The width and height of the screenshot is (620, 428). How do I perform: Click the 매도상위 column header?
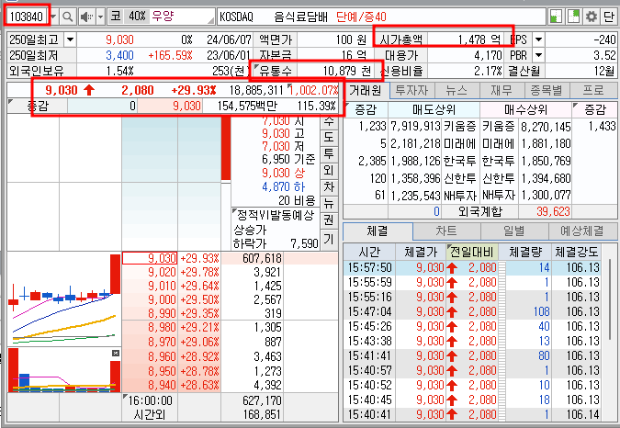434,109
